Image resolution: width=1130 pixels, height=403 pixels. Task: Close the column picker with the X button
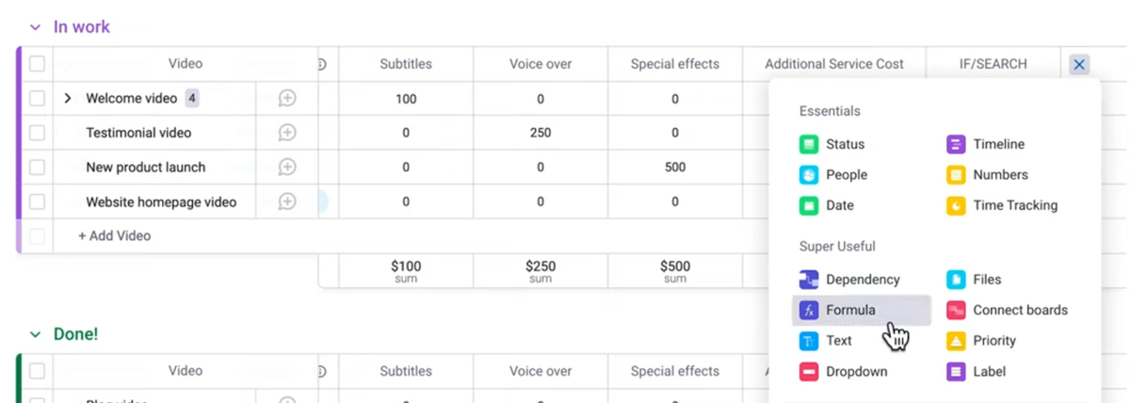click(x=1079, y=65)
